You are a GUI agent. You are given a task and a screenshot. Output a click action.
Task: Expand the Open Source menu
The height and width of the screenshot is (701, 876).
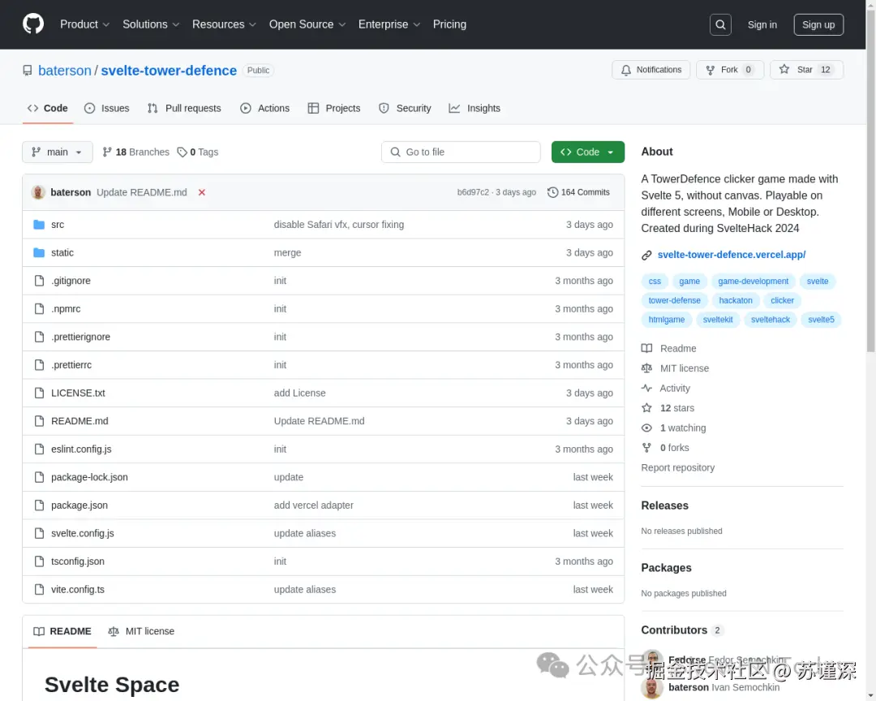(x=307, y=24)
